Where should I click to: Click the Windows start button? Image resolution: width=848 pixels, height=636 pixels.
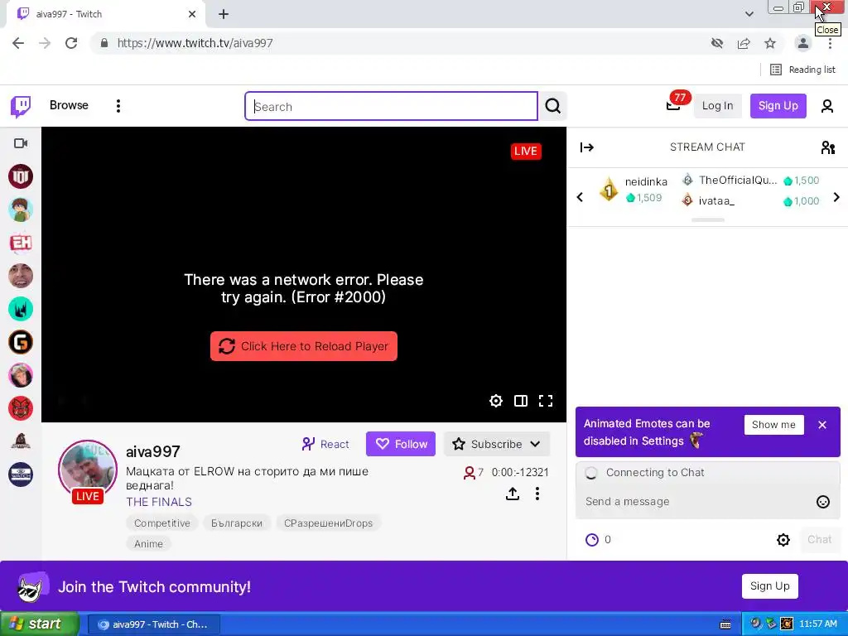[x=39, y=624]
